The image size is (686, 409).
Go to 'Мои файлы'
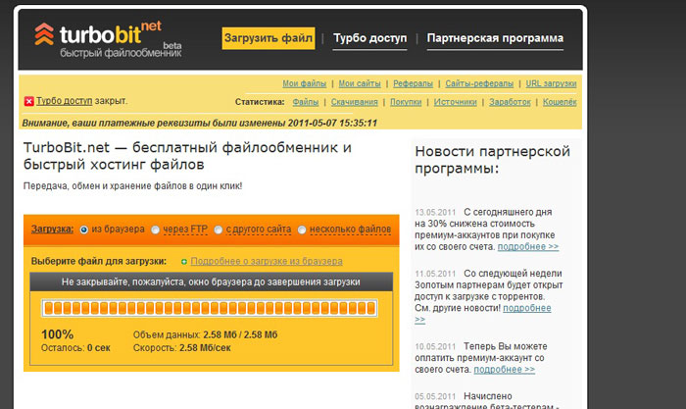304,83
